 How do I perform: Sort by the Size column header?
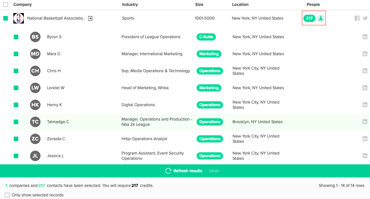[x=199, y=5]
